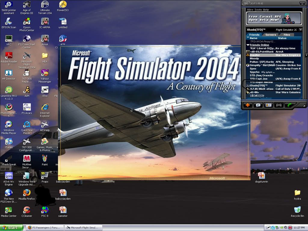Select the Mozilla Firefox desktop icon
308x231 pixels.
[x=27, y=195]
